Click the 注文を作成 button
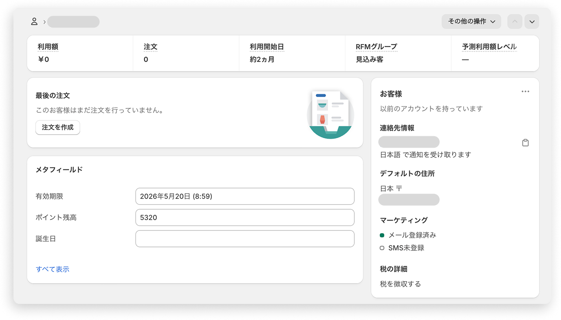Screen dimensions: 561x320 (x=58, y=128)
